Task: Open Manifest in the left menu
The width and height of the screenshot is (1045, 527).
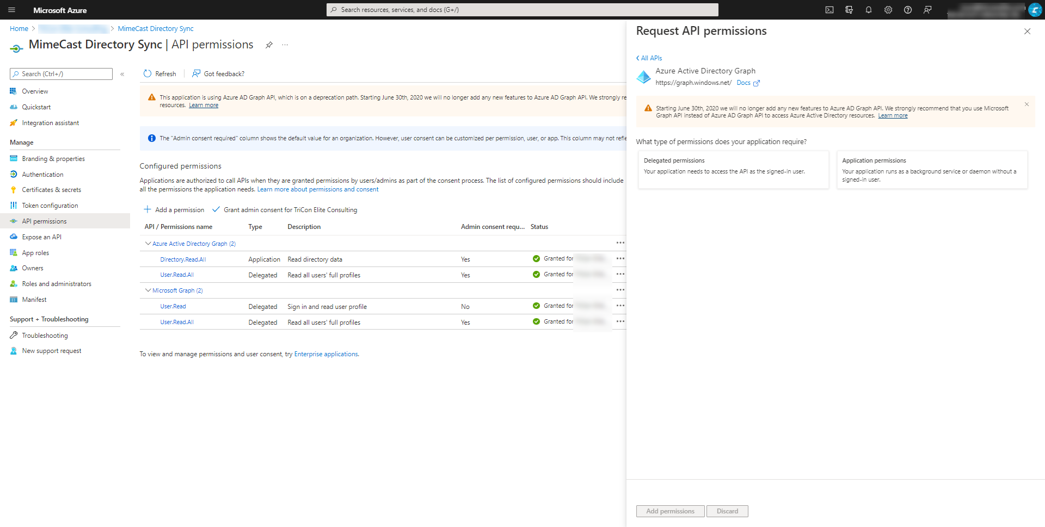Action: (34, 300)
